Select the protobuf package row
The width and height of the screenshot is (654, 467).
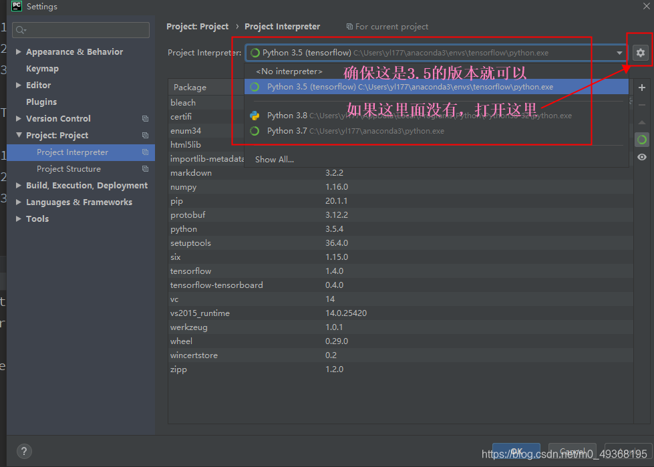coord(401,215)
